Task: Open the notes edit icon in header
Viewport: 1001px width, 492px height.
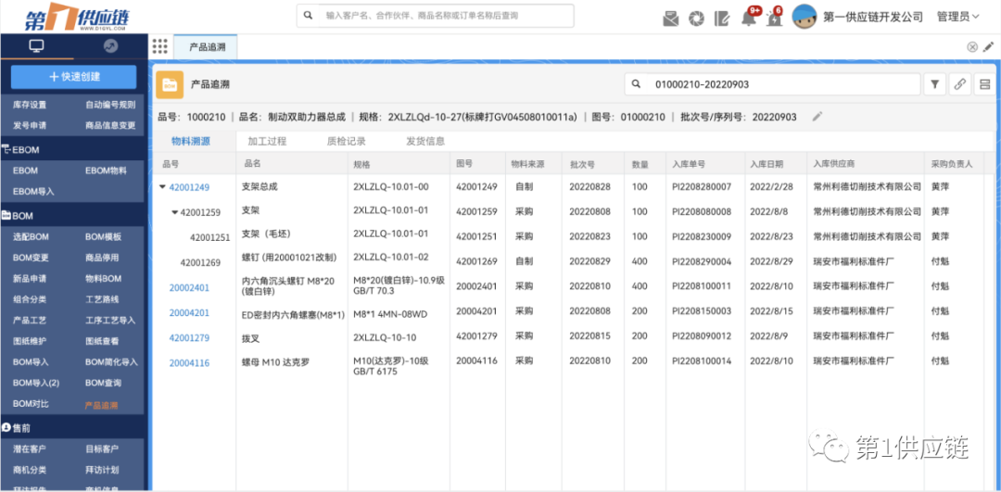Action: coord(722,19)
